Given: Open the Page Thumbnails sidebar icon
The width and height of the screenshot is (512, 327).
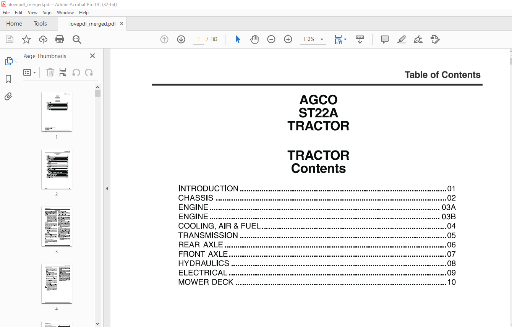Looking at the screenshot, I should [x=8, y=61].
